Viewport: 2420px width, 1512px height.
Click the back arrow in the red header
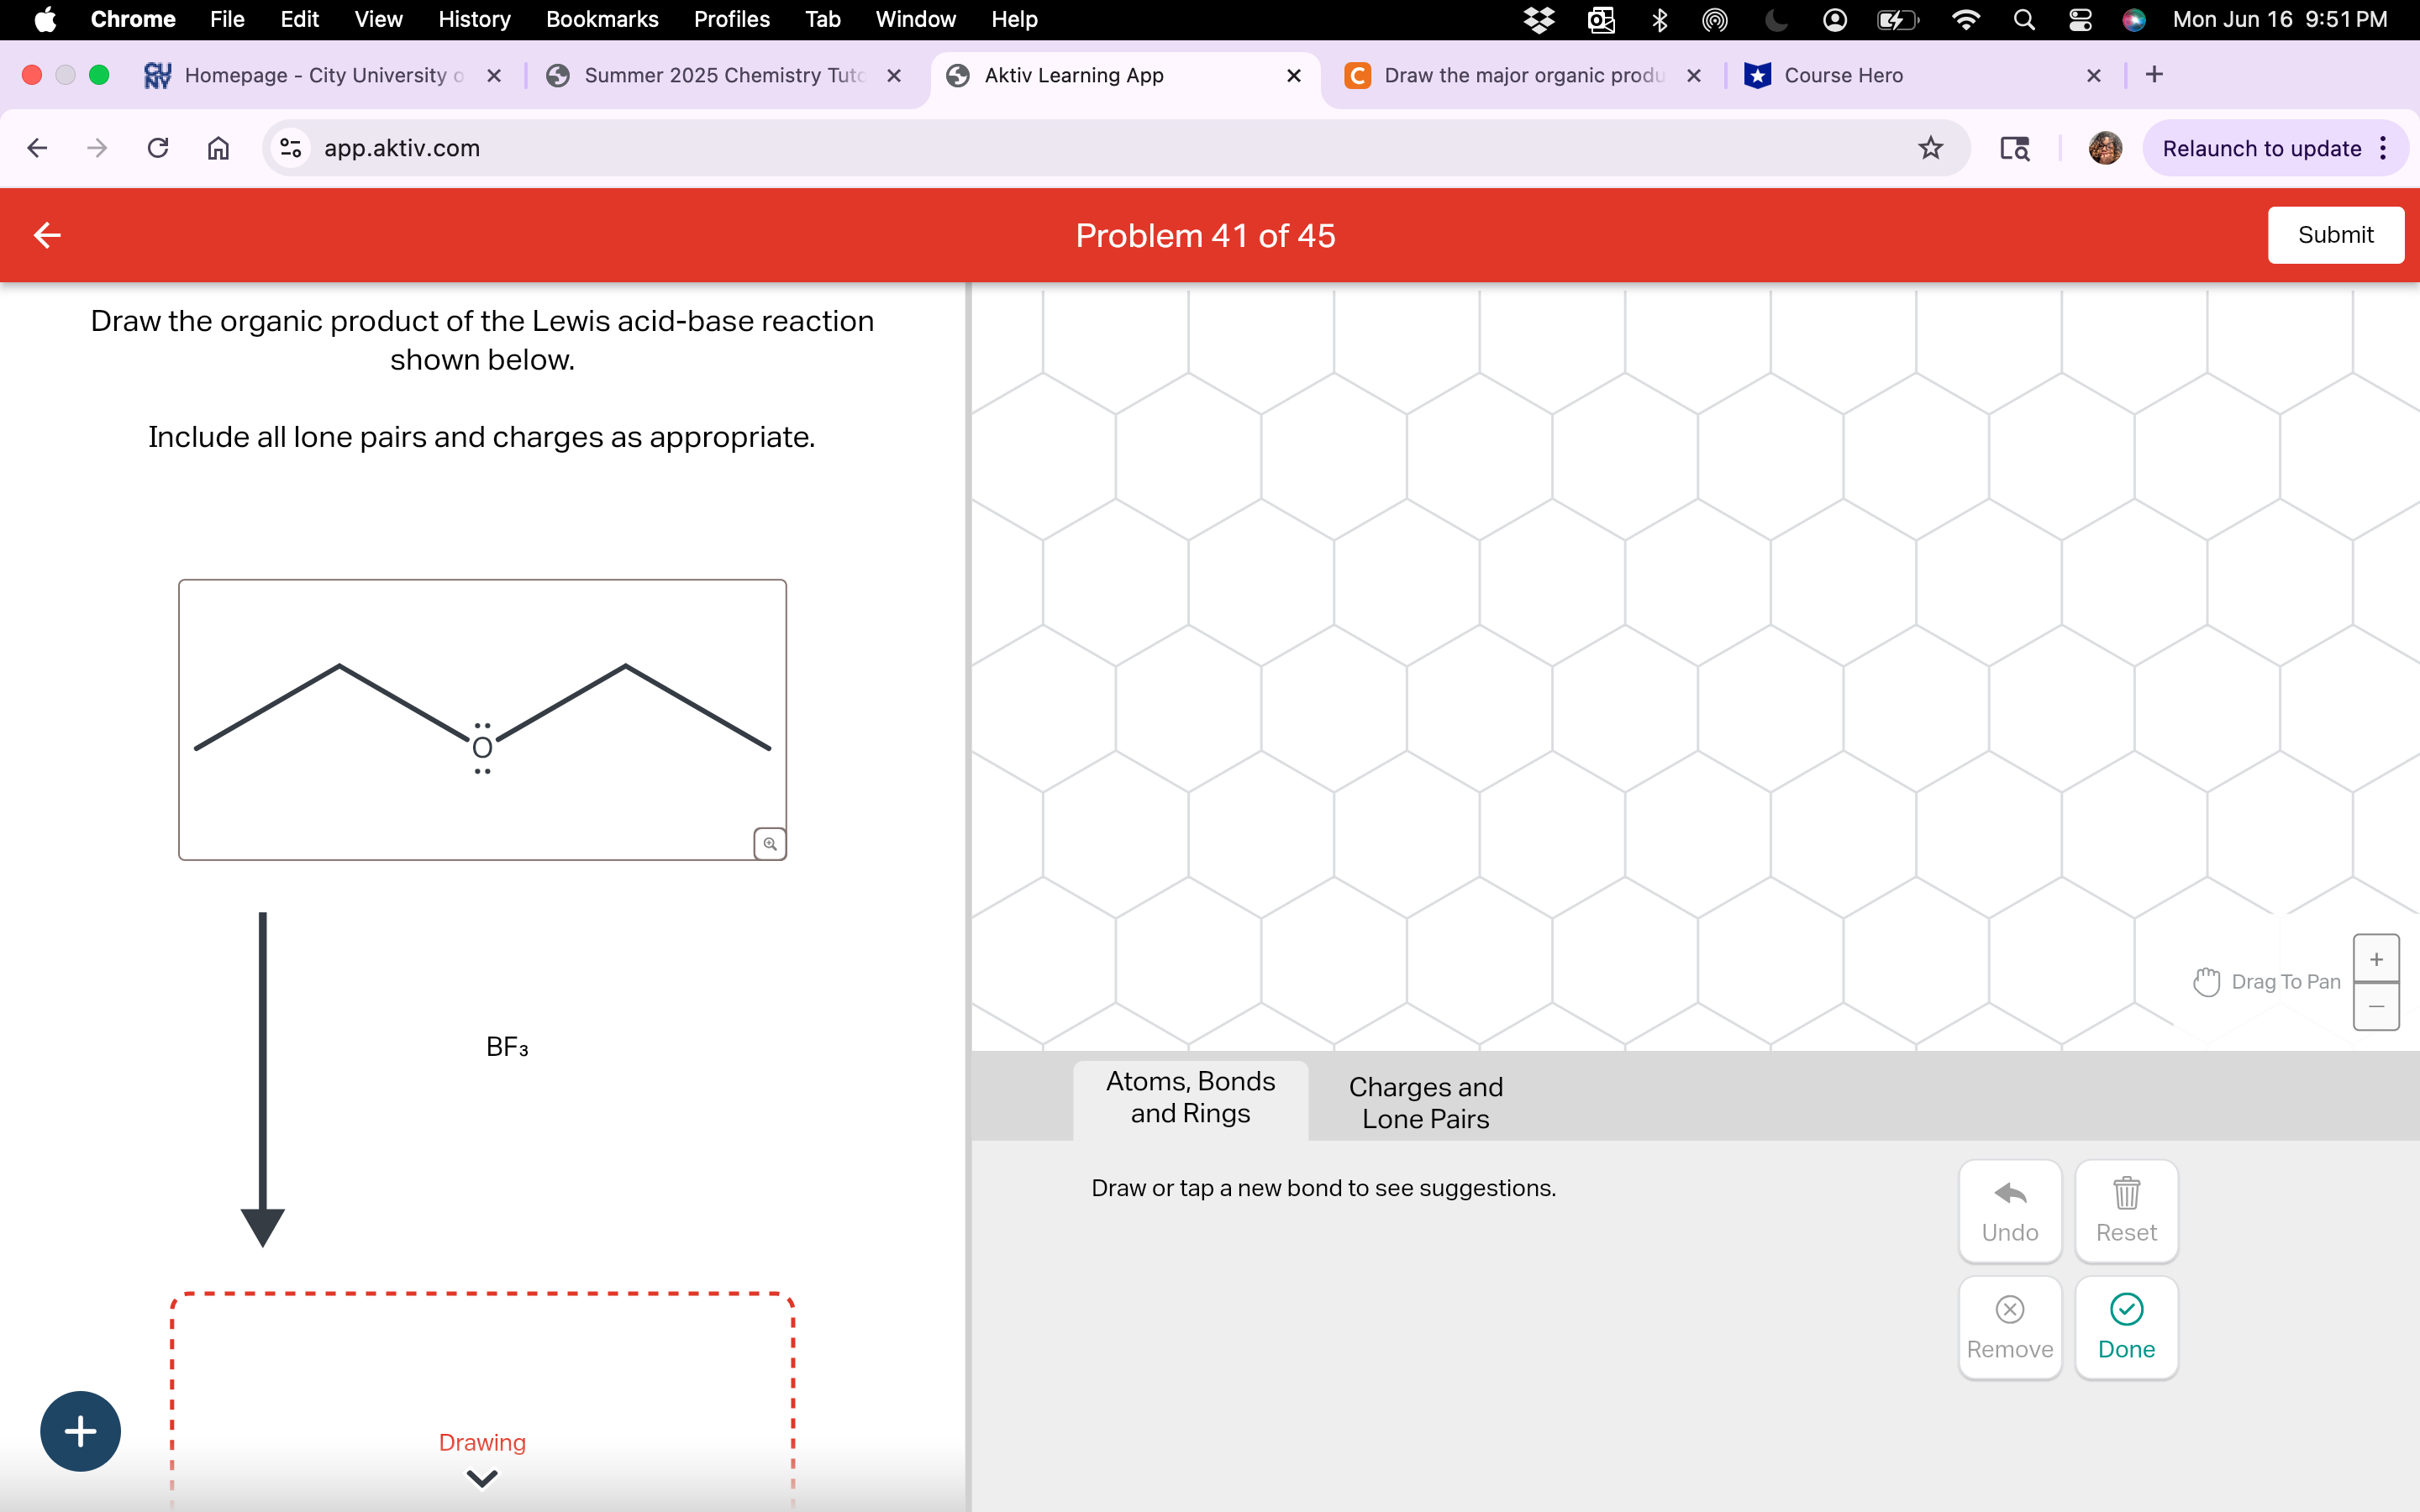point(46,235)
